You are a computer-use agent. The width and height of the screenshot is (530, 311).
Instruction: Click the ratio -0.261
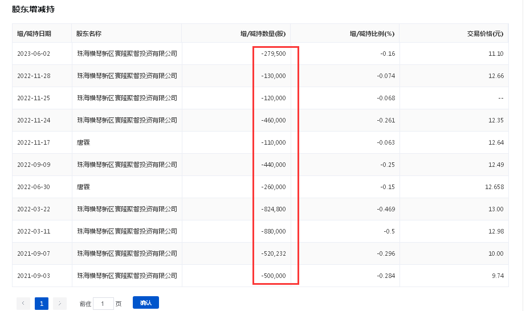(386, 120)
